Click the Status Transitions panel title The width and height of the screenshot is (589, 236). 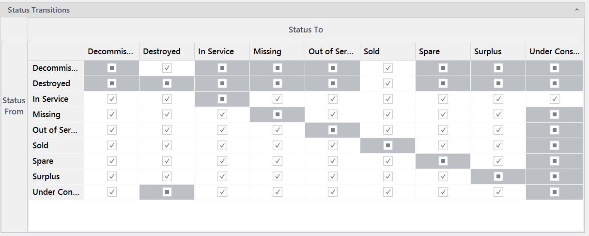pyautogui.click(x=39, y=10)
